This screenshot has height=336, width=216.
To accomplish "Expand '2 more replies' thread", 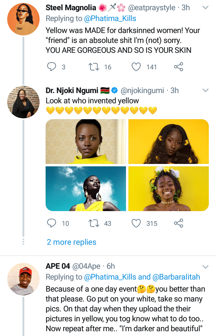I will click(x=71, y=242).
